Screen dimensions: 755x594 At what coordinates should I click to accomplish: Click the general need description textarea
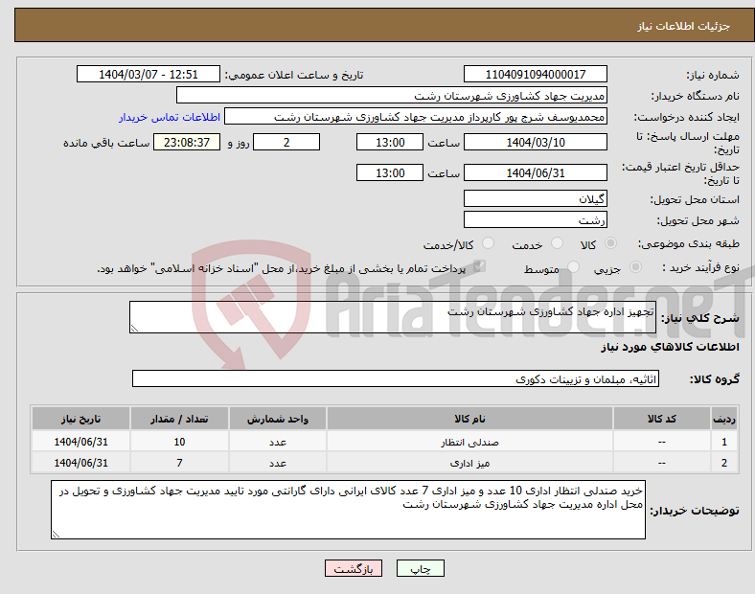393,317
